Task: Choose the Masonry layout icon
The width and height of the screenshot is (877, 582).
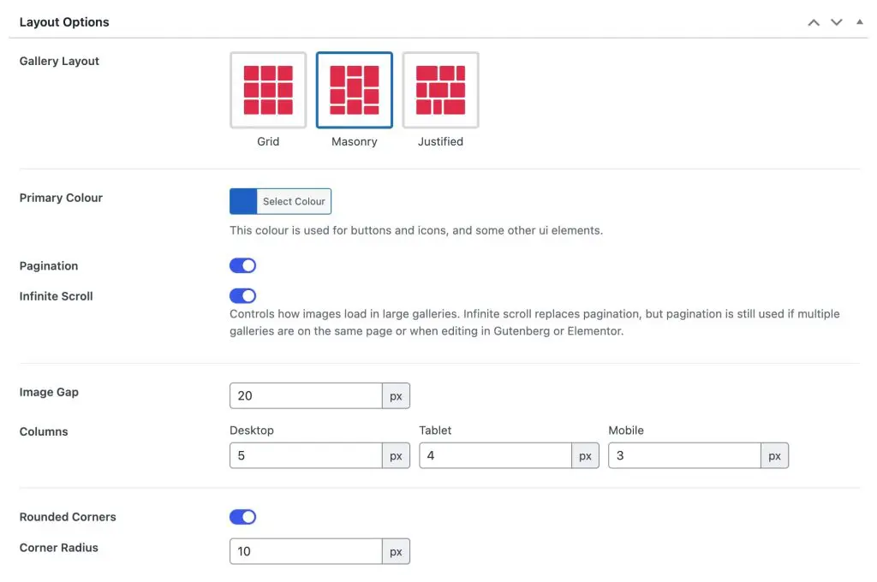Action: [355, 91]
